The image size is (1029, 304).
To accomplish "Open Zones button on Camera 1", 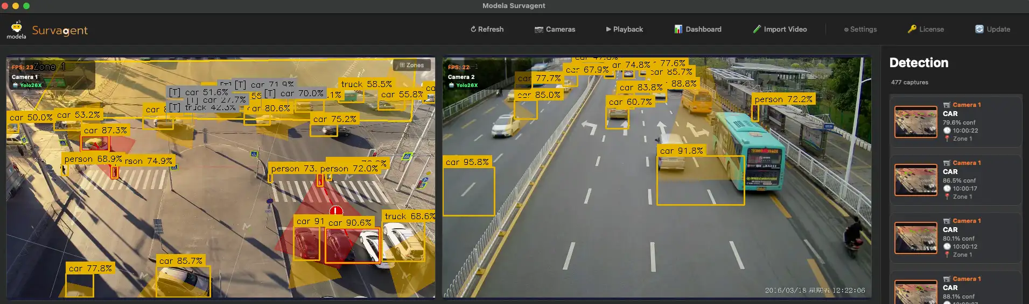I will pyautogui.click(x=411, y=65).
